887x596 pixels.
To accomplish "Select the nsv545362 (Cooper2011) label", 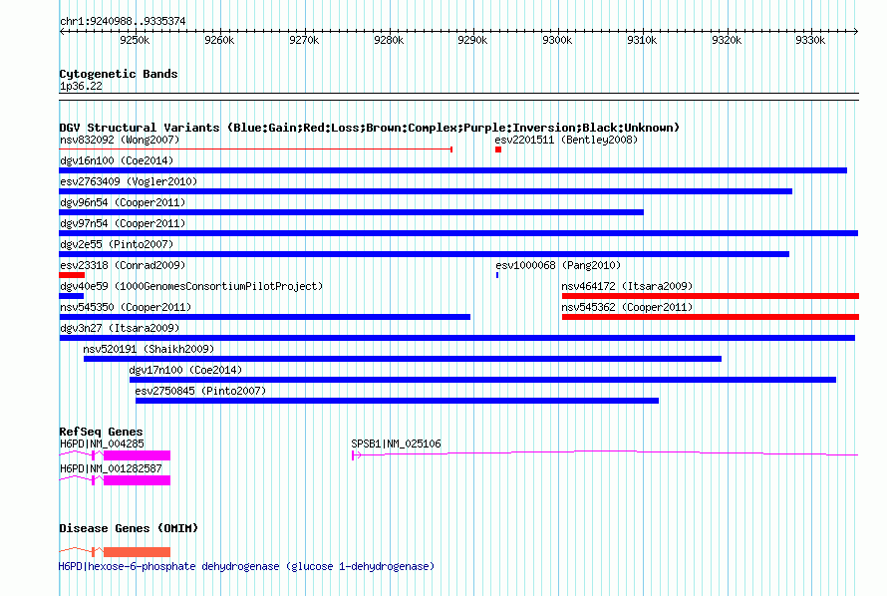I will (627, 307).
